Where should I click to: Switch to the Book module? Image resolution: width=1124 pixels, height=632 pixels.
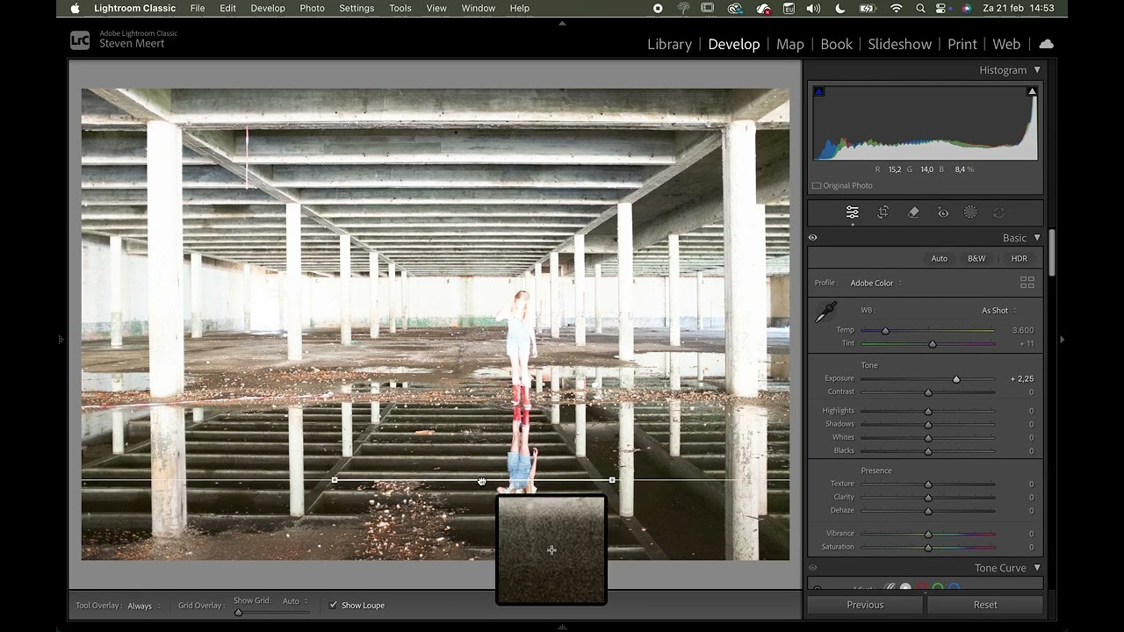[x=836, y=44]
